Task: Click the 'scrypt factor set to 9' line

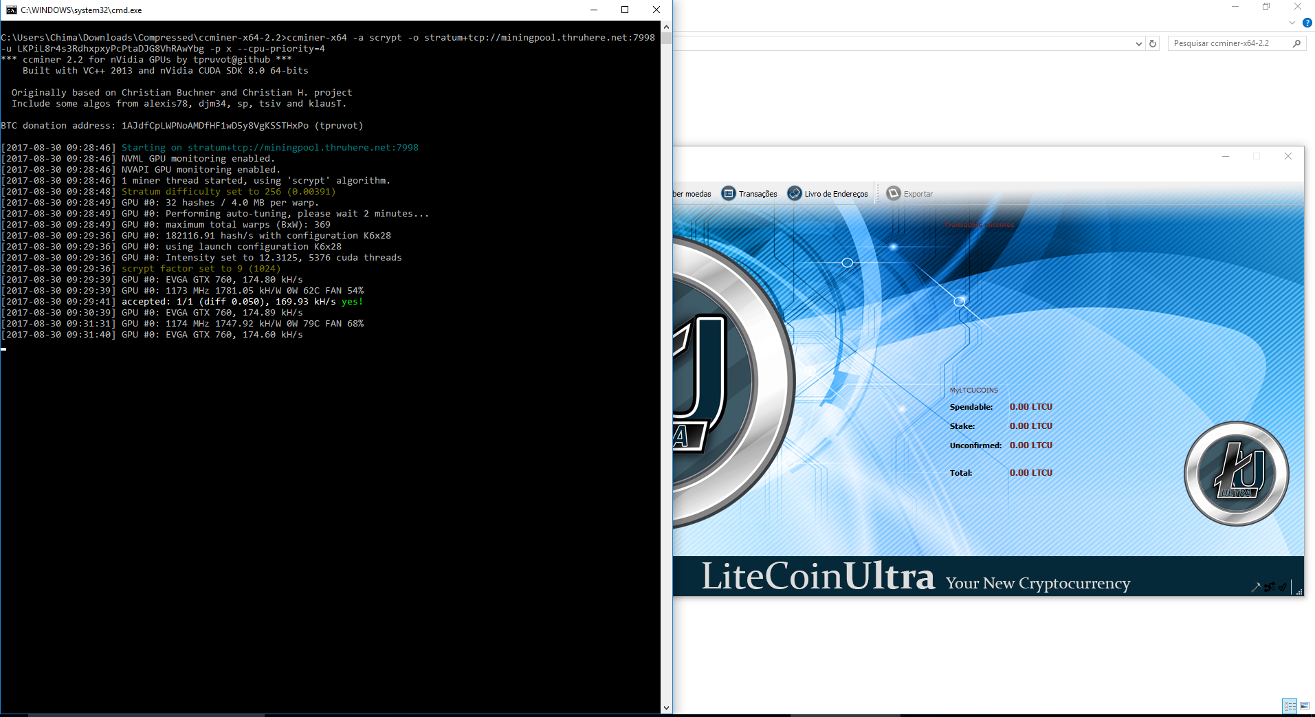Action: point(141,269)
